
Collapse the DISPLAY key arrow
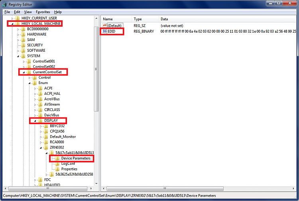click(x=35, y=121)
